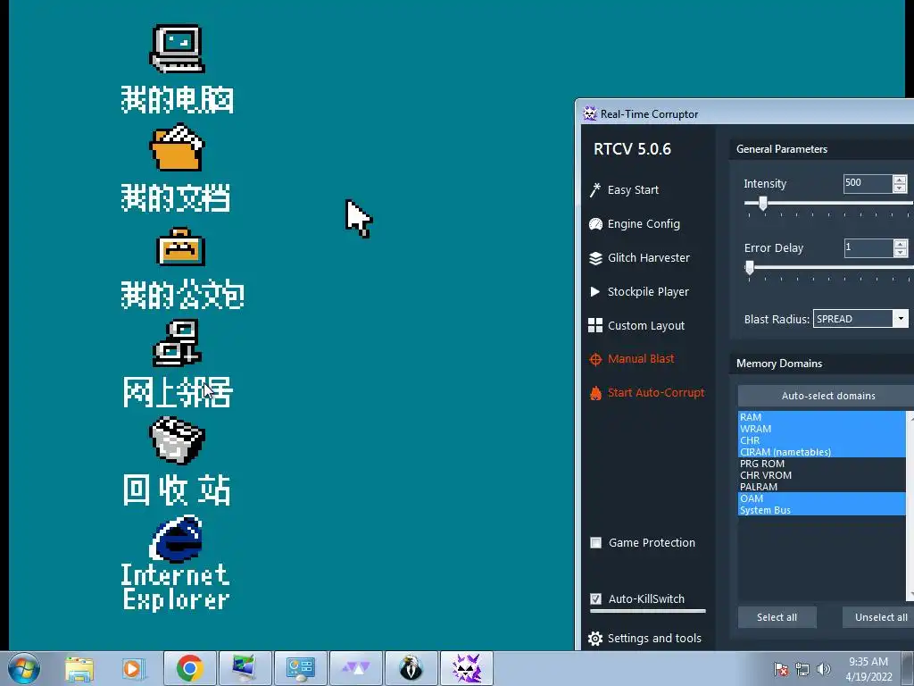Open File Explorer from the taskbar
The width and height of the screenshot is (914, 686).
point(79,669)
